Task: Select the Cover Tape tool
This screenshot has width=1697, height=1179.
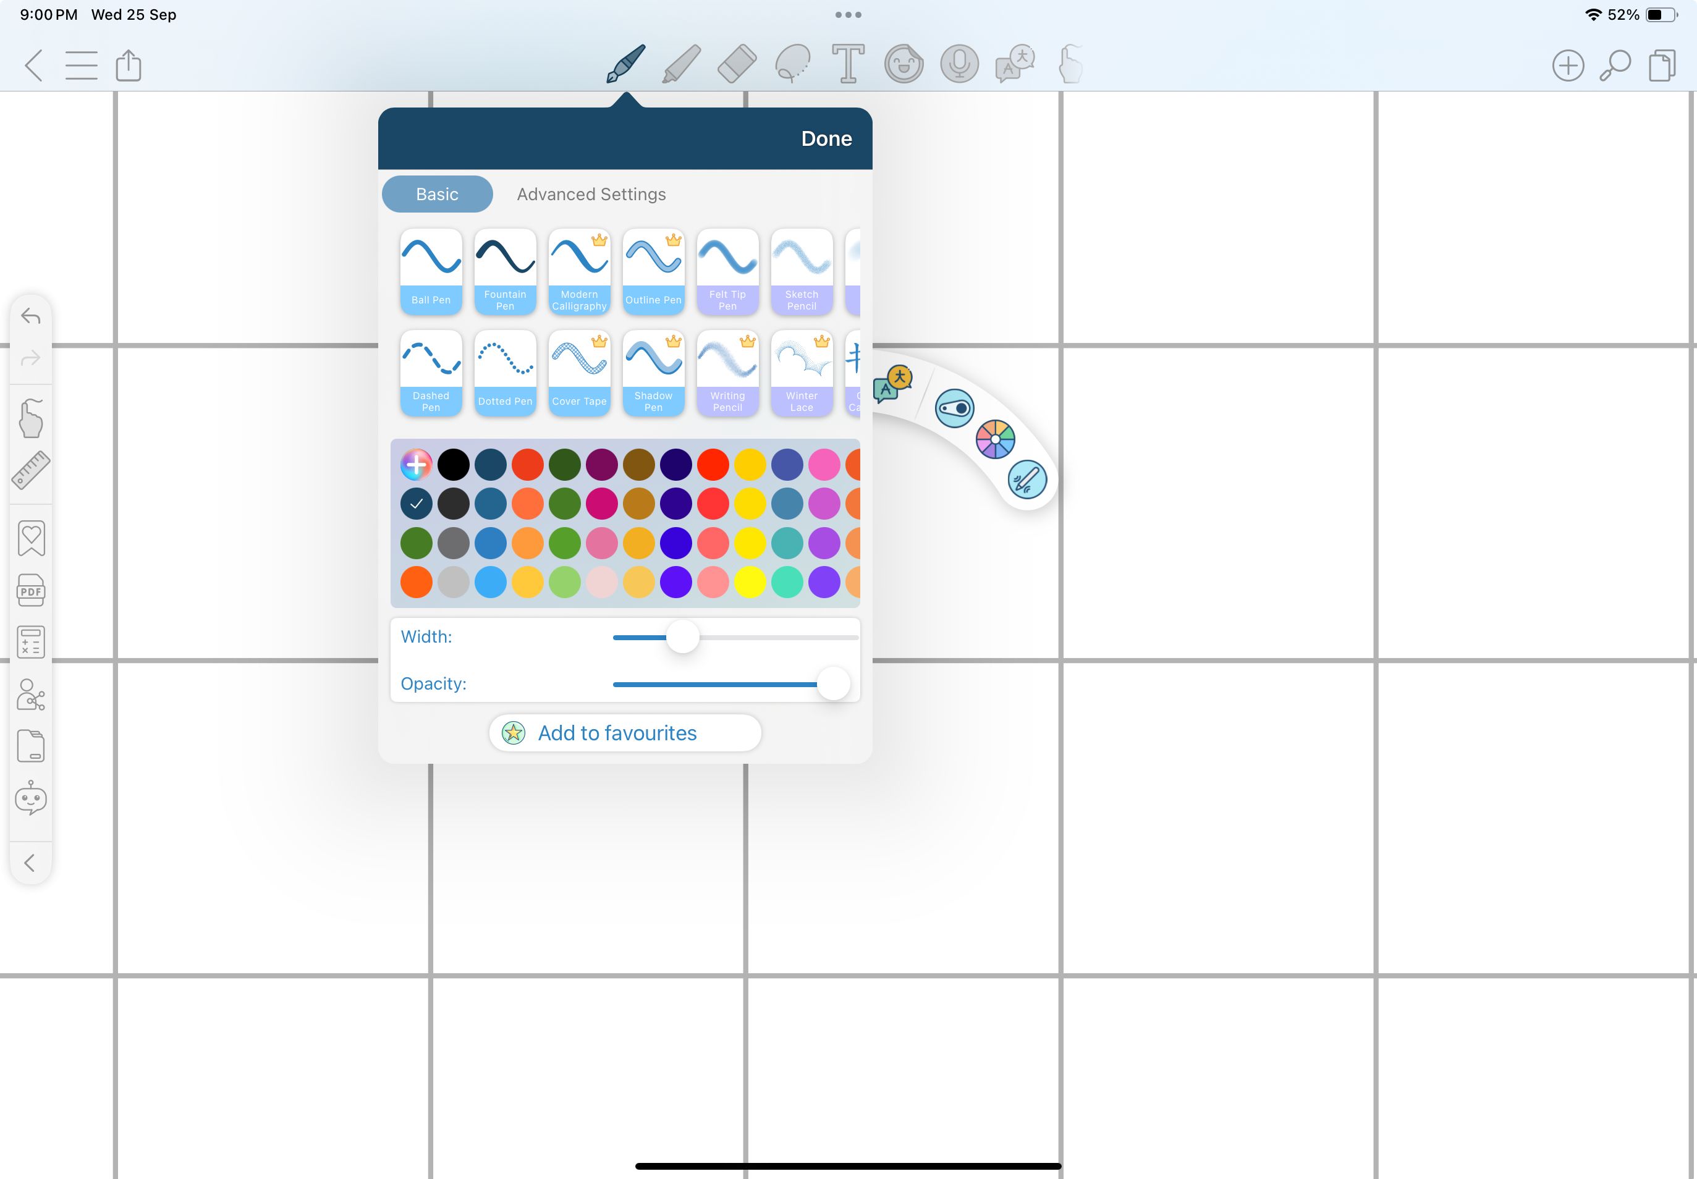Action: point(579,371)
